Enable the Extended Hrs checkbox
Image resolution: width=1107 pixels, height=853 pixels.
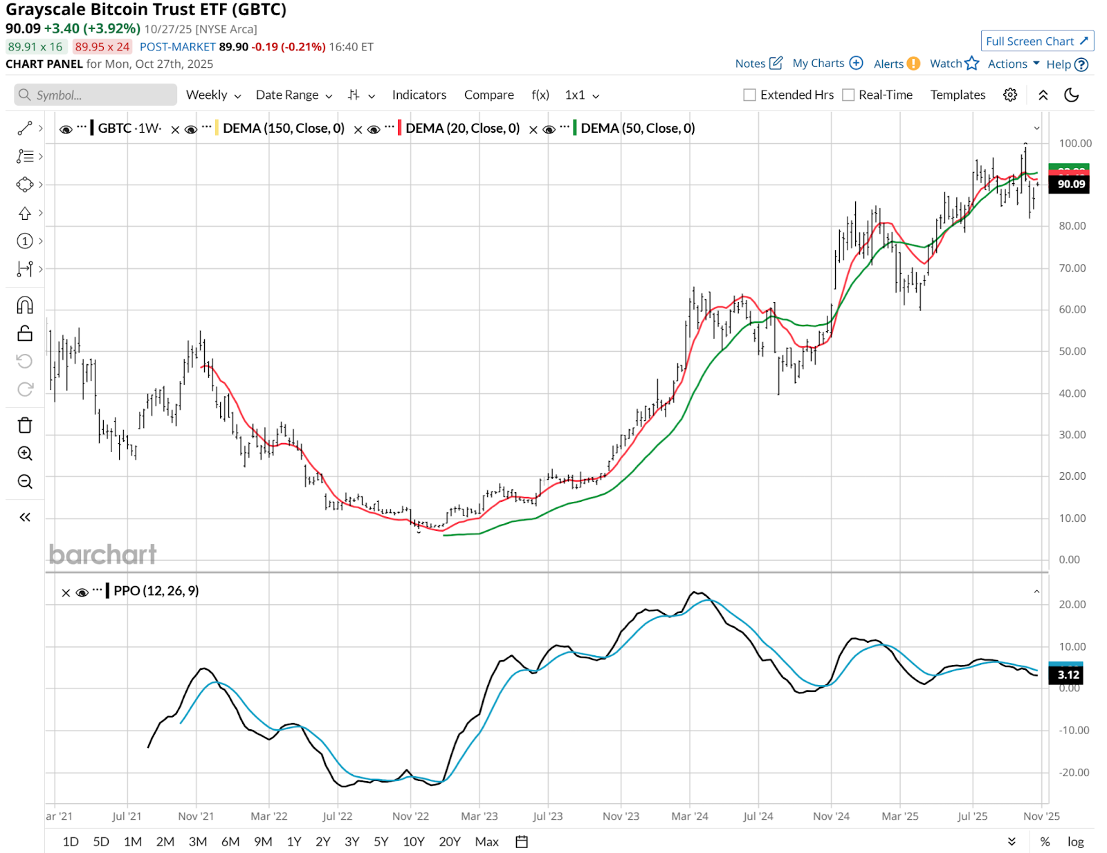click(x=749, y=95)
